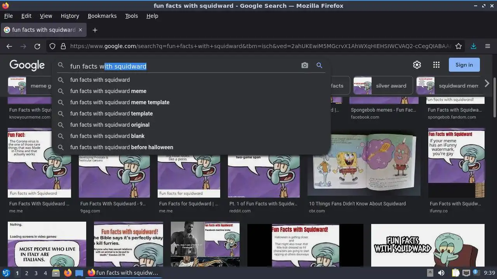Select the 'fun facts with squidward' browser tab

(43, 30)
